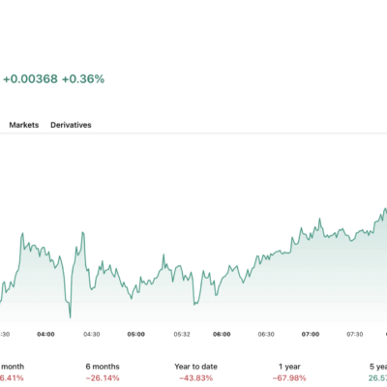Screen dimensions: 387x387
Task: Click the 06:30 time axis label
Action: pyautogui.click(x=266, y=334)
